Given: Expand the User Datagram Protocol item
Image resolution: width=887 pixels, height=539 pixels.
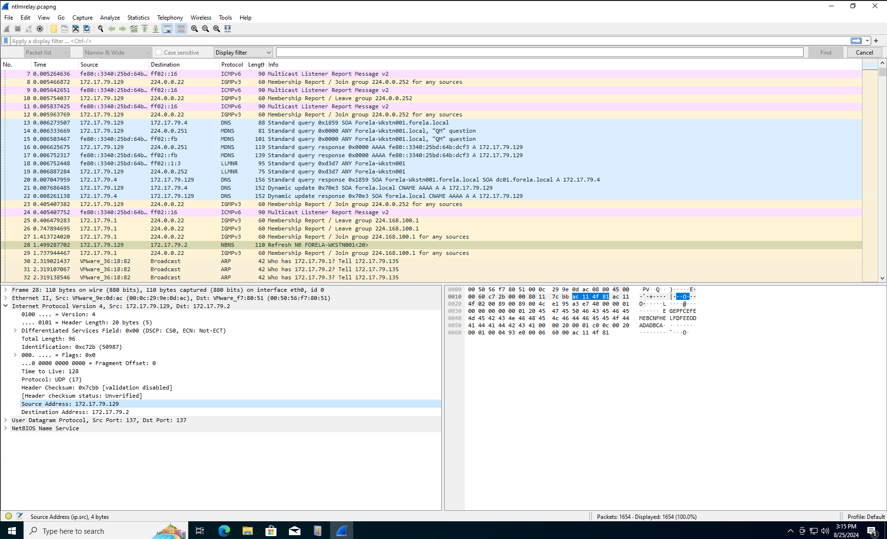Looking at the screenshot, I should (6, 420).
